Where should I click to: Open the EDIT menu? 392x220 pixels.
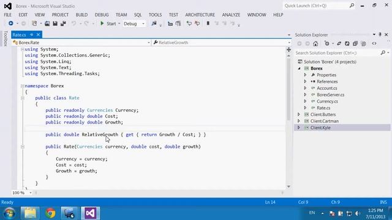pyautogui.click(x=23, y=15)
